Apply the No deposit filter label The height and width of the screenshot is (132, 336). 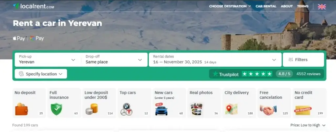tap(25, 93)
